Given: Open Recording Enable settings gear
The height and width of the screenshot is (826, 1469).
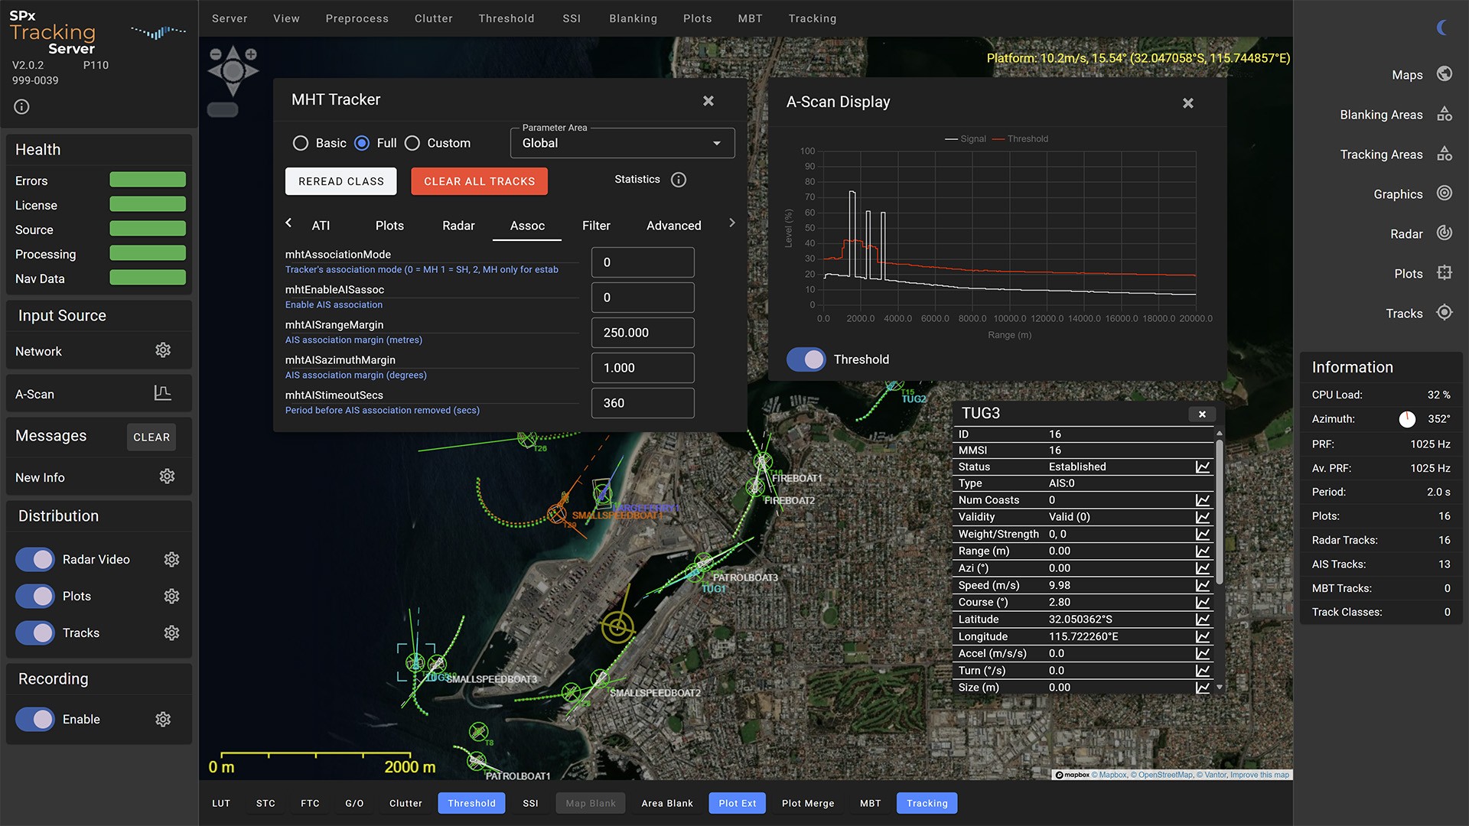Looking at the screenshot, I should (x=163, y=720).
